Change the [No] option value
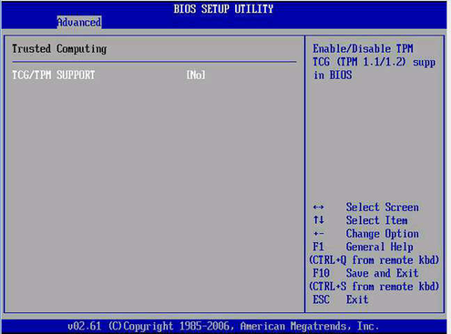The height and width of the screenshot is (334, 451). coord(196,75)
